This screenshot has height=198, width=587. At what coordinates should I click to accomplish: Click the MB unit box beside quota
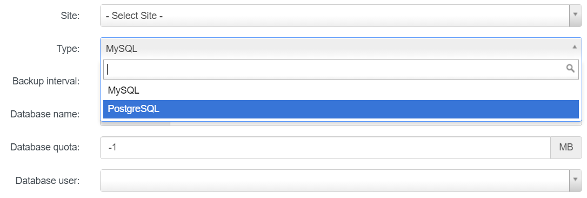click(x=566, y=148)
